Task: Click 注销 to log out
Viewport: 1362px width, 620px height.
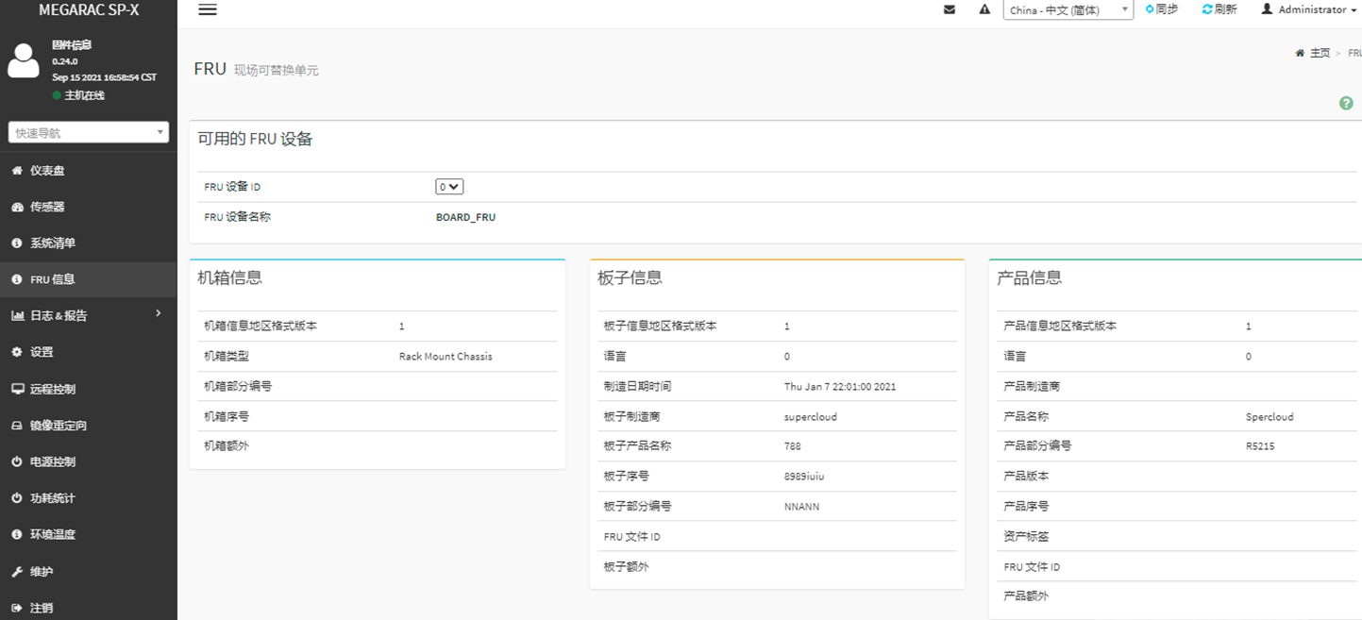Action: click(x=42, y=608)
